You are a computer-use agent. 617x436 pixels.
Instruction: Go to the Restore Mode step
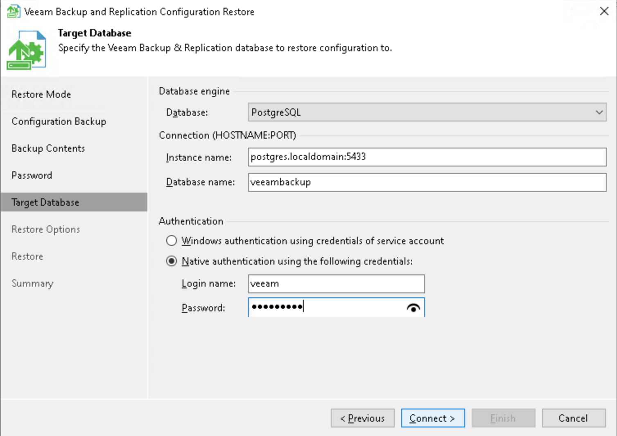click(41, 94)
